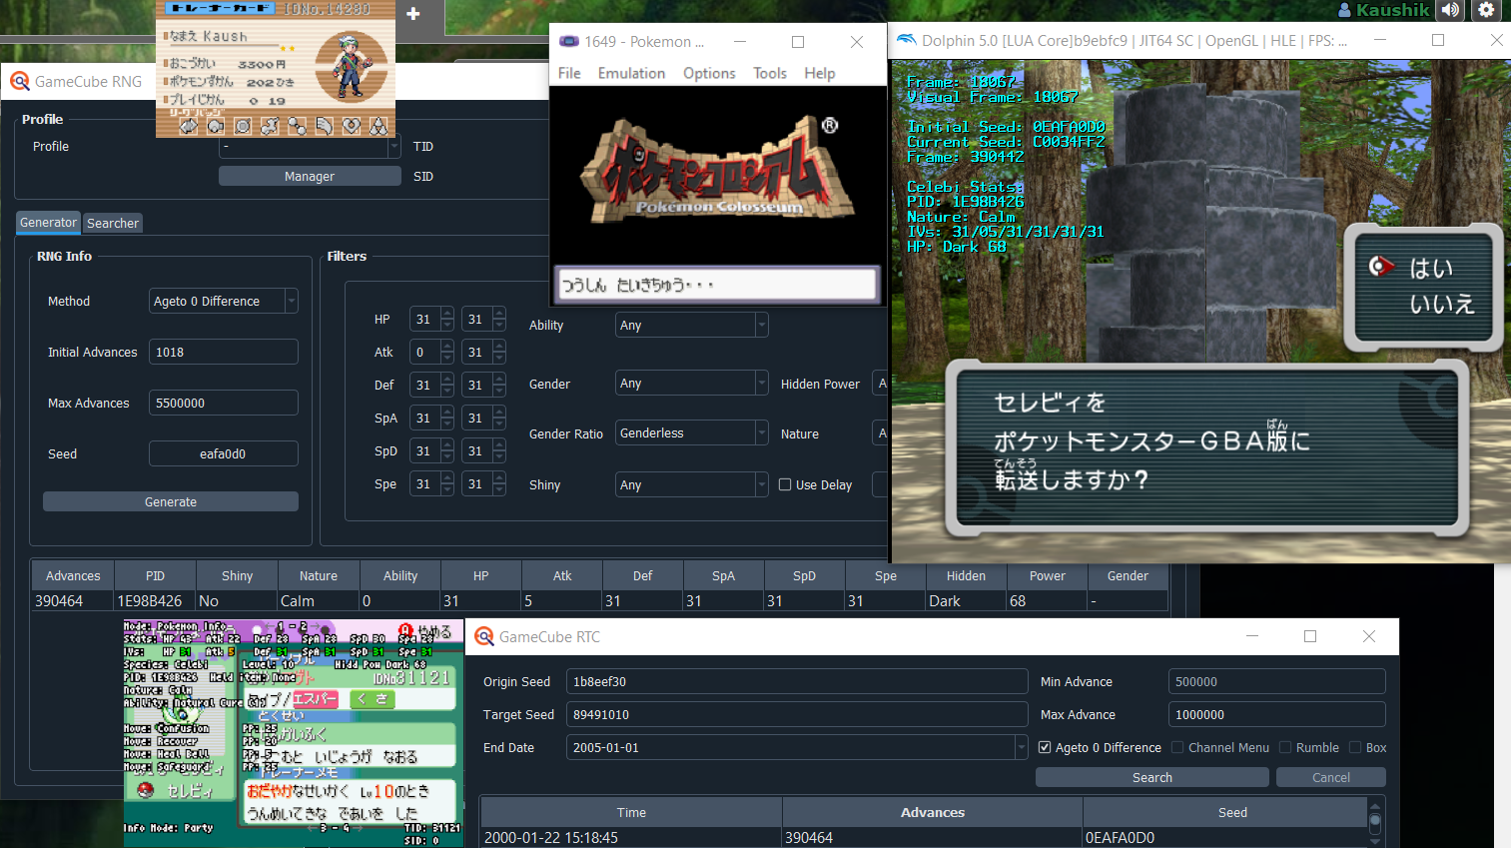The height and width of the screenshot is (848, 1511).
Task: Click the GameCube RNG window magnifier icon
Action: (x=20, y=82)
